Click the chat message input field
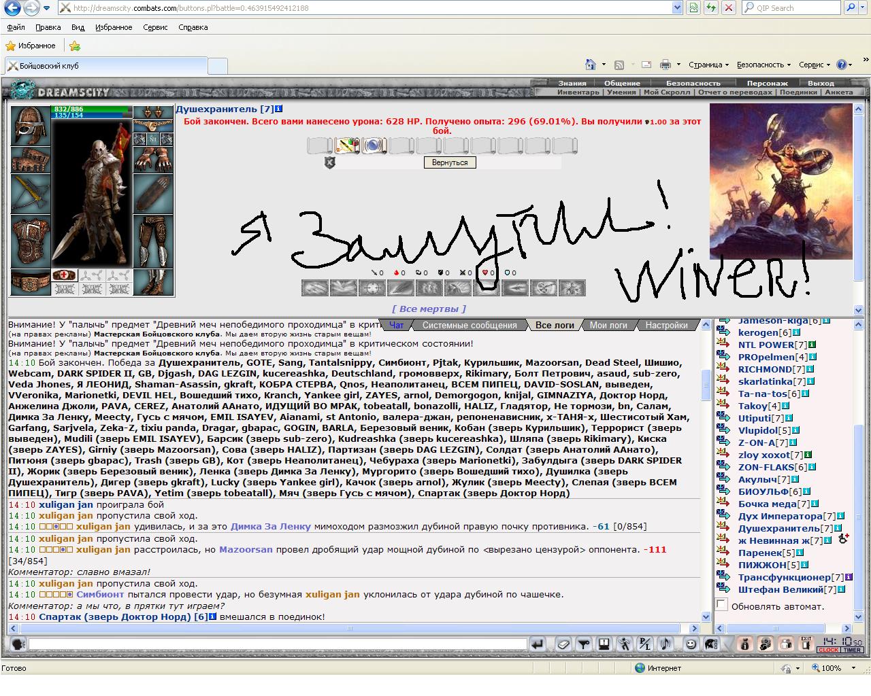The width and height of the screenshot is (871, 696). click(x=278, y=644)
